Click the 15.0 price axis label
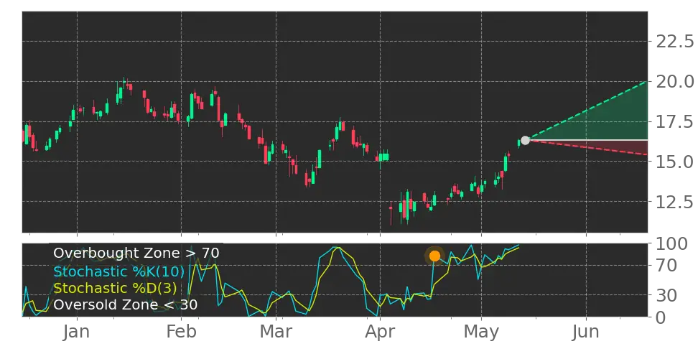Image resolution: width=698 pixels, height=349 pixels. point(675,161)
